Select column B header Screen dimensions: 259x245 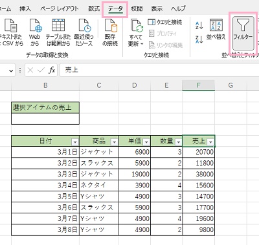(45, 85)
